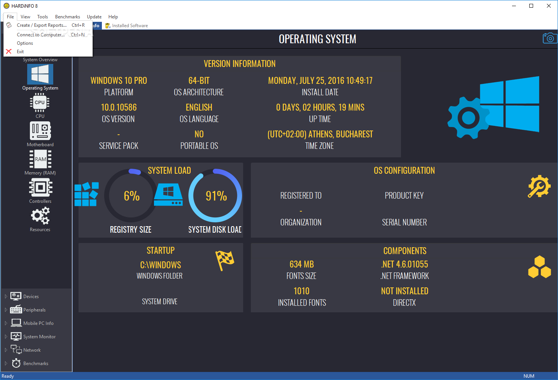Click the HARDiNFO title bar app icon
This screenshot has height=380, width=558.
pyautogui.click(x=7, y=6)
